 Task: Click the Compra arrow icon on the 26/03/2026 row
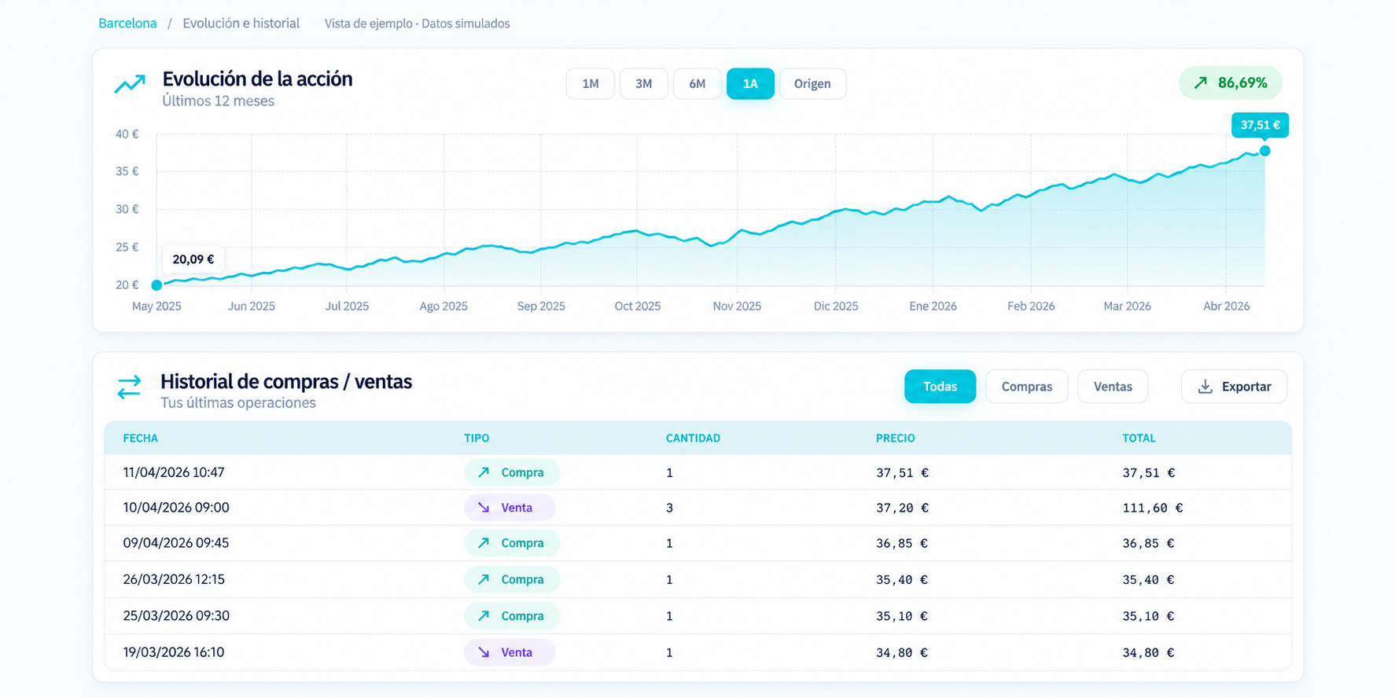coord(484,579)
